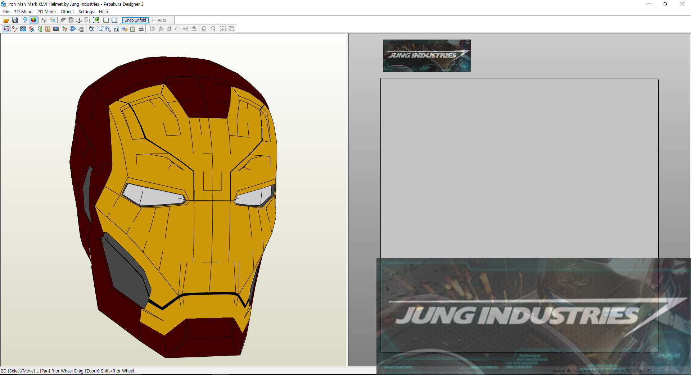Screen dimensions: 691x375
Task: Open the Help menu
Action: 103,12
